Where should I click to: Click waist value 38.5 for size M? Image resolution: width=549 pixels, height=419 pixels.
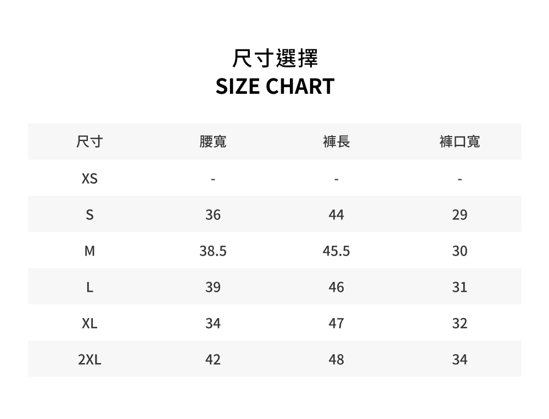(213, 251)
